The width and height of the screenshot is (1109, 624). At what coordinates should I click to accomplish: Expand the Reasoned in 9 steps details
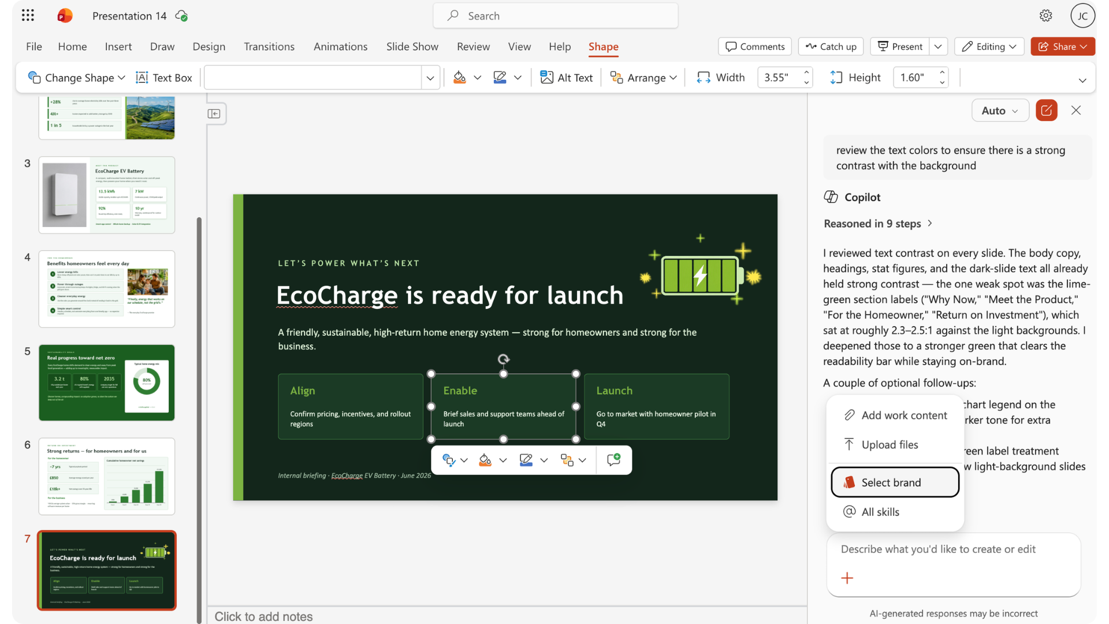click(x=878, y=224)
